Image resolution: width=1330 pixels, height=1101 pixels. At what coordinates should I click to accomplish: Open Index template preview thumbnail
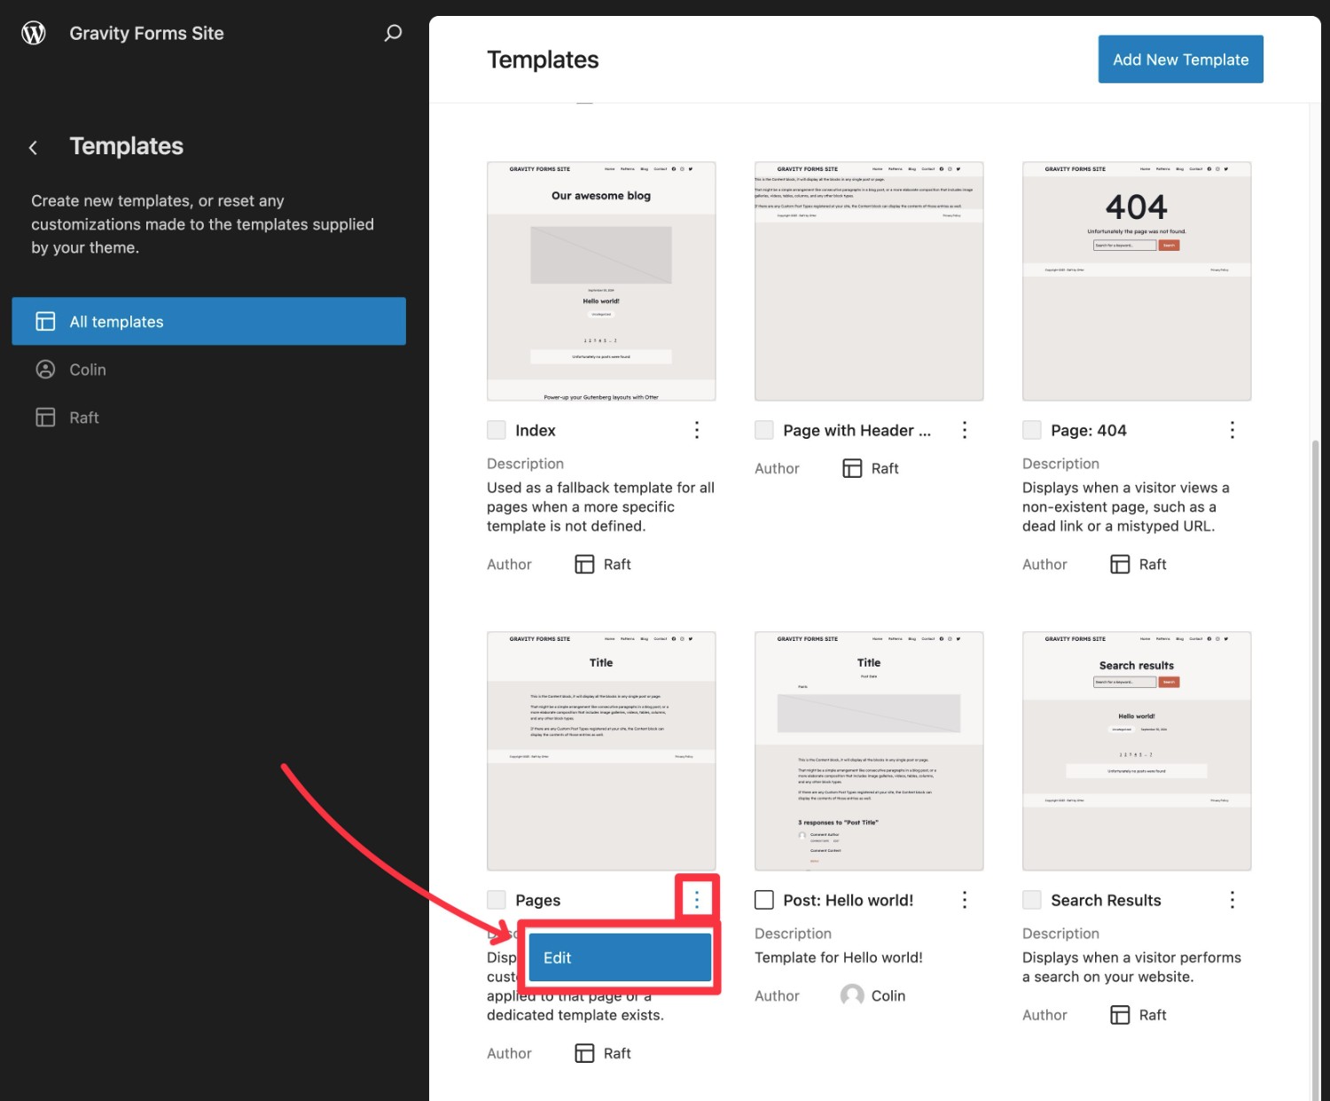tap(601, 281)
